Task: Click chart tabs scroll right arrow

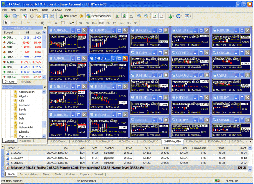Action: click(251, 142)
